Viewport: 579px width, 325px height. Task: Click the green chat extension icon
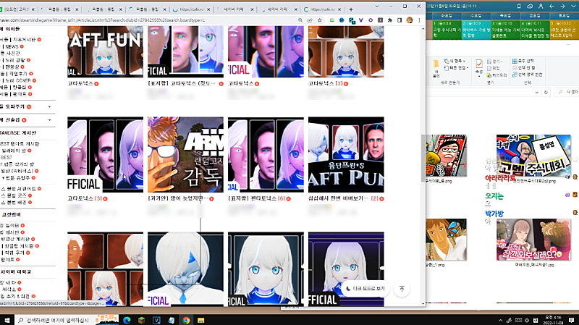[x=332, y=20]
